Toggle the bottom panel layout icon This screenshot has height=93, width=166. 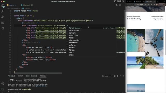[118, 1]
